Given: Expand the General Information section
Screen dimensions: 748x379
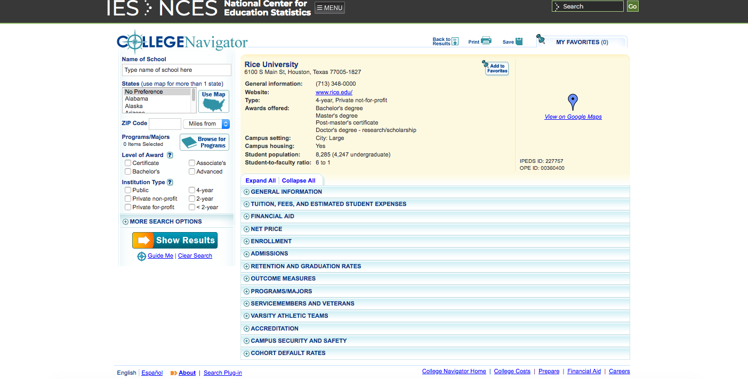Looking at the screenshot, I should click(x=435, y=192).
